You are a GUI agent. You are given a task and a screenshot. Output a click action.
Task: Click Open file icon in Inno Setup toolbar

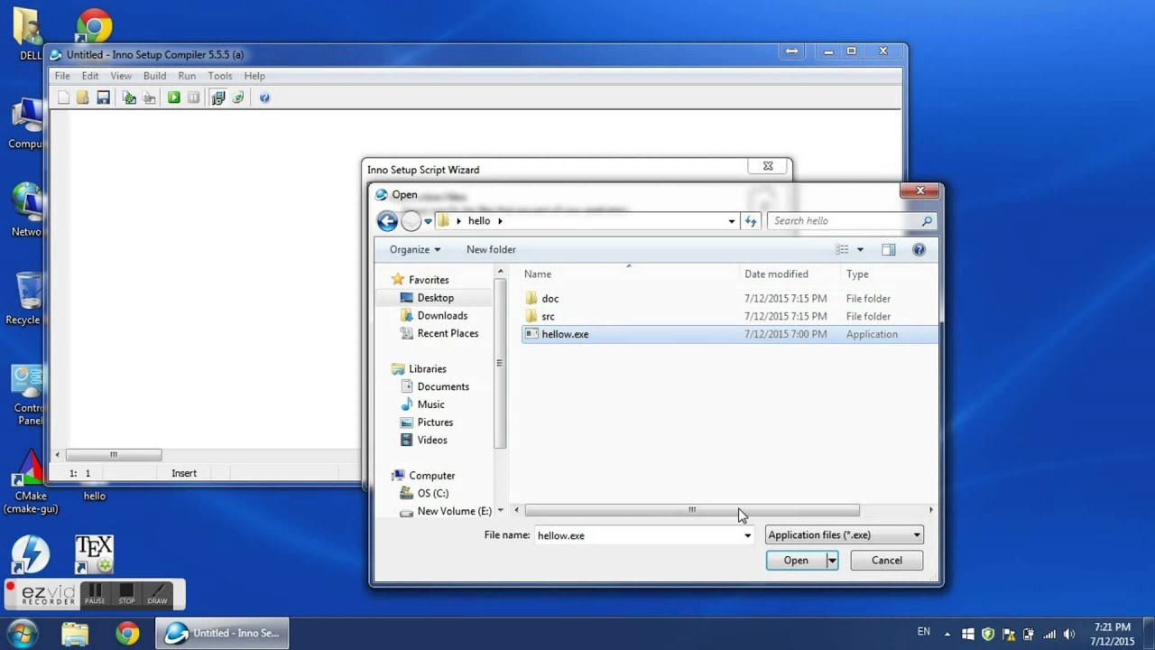pos(83,97)
